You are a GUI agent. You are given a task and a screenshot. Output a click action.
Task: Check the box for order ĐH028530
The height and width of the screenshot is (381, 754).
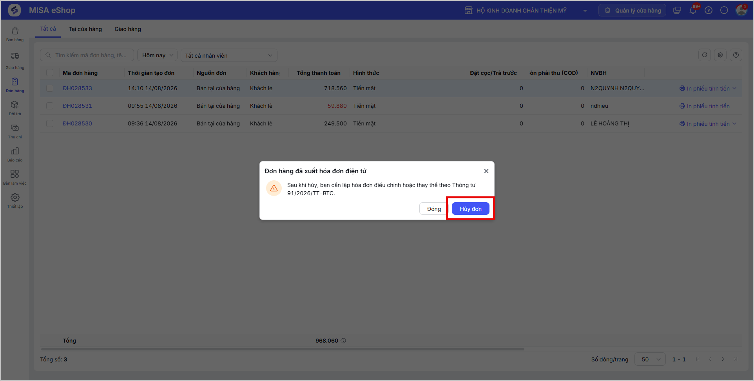click(x=50, y=123)
